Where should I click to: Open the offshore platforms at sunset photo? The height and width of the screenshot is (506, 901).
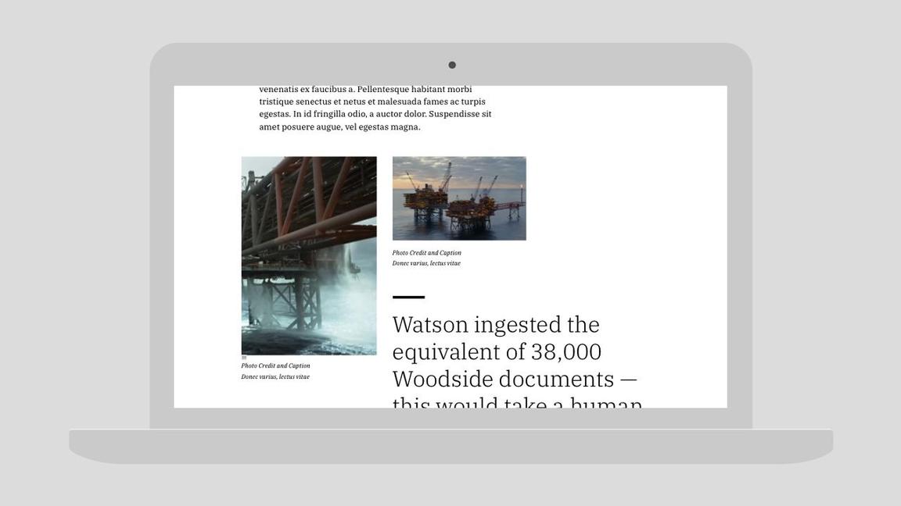coord(459,198)
